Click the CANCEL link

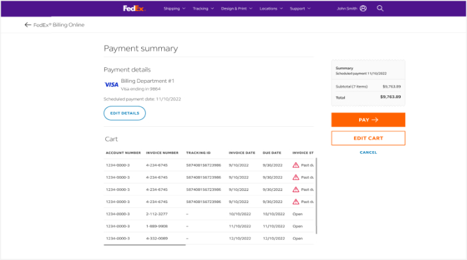[x=368, y=152]
